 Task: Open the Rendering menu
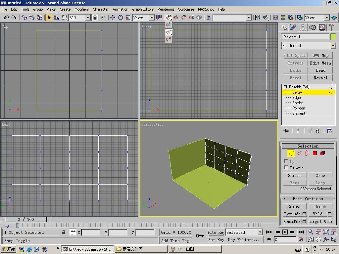click(166, 9)
